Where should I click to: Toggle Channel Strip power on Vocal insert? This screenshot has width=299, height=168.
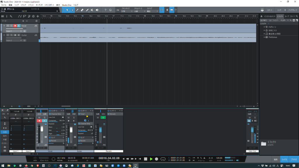[x=50, y=114]
